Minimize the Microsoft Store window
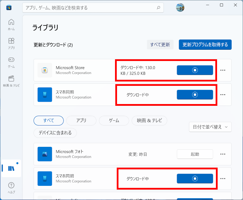Screen dimensions: 243x200 point(208,5)
